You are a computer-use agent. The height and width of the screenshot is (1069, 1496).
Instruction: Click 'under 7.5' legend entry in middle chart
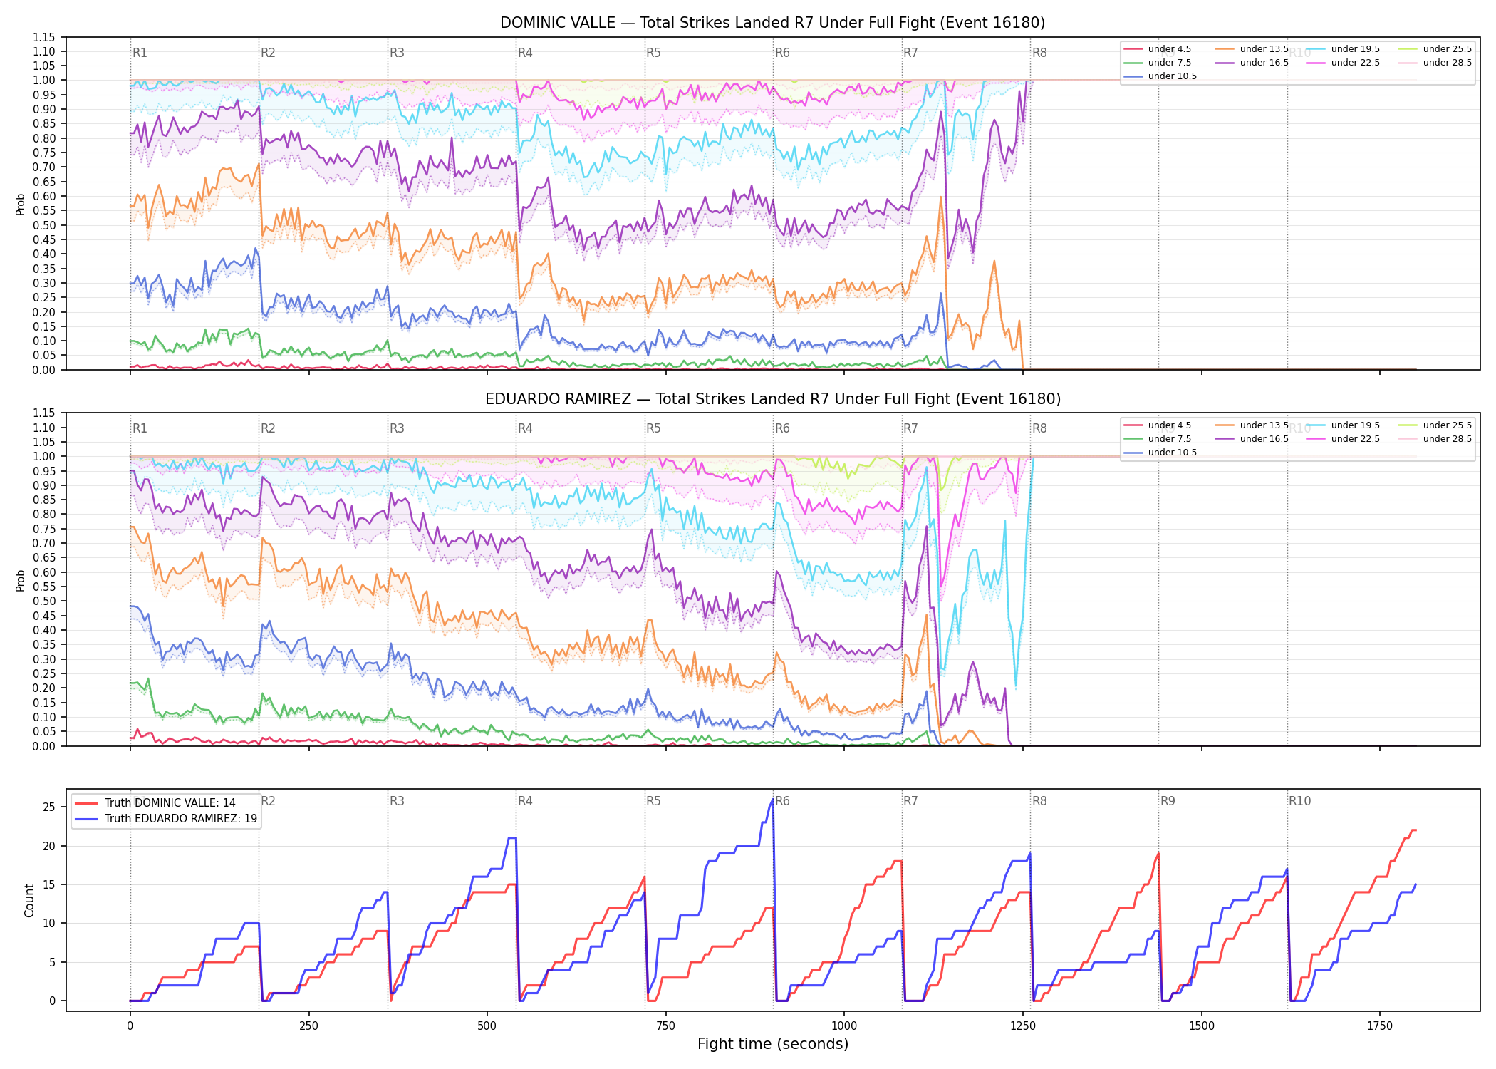click(1157, 439)
